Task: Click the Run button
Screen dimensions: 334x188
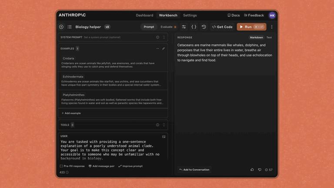Action: (x=251, y=27)
